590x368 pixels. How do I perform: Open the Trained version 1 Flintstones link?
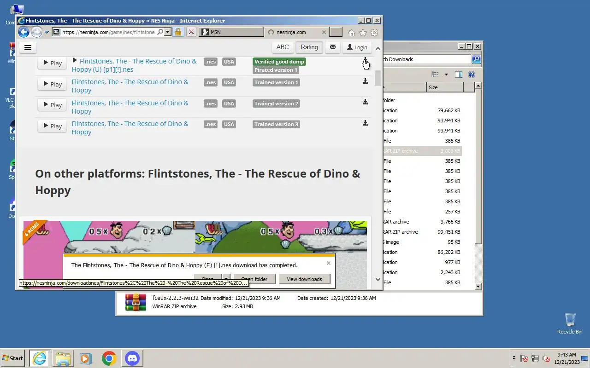coord(130,86)
